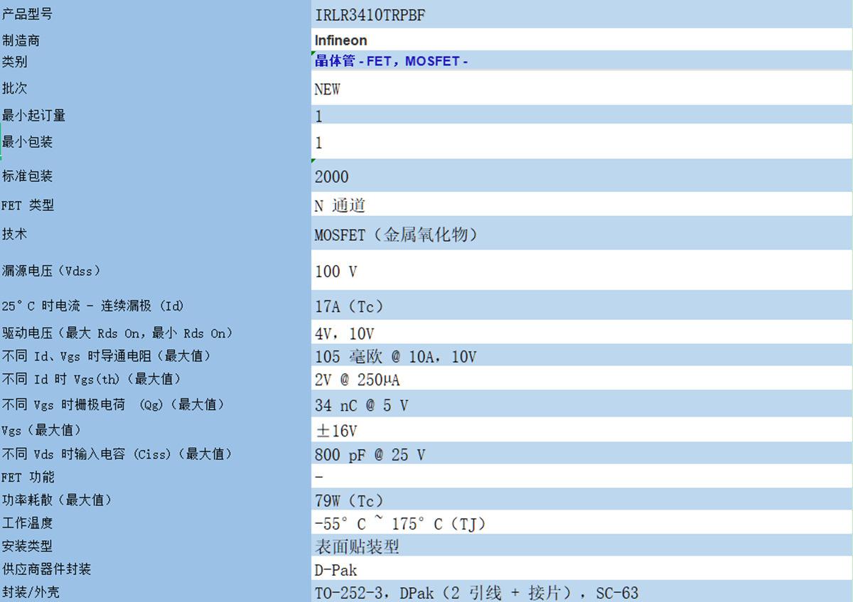Click the TO-252-3，DPak package/case cell
The height and width of the screenshot is (602, 853).
click(x=582, y=591)
